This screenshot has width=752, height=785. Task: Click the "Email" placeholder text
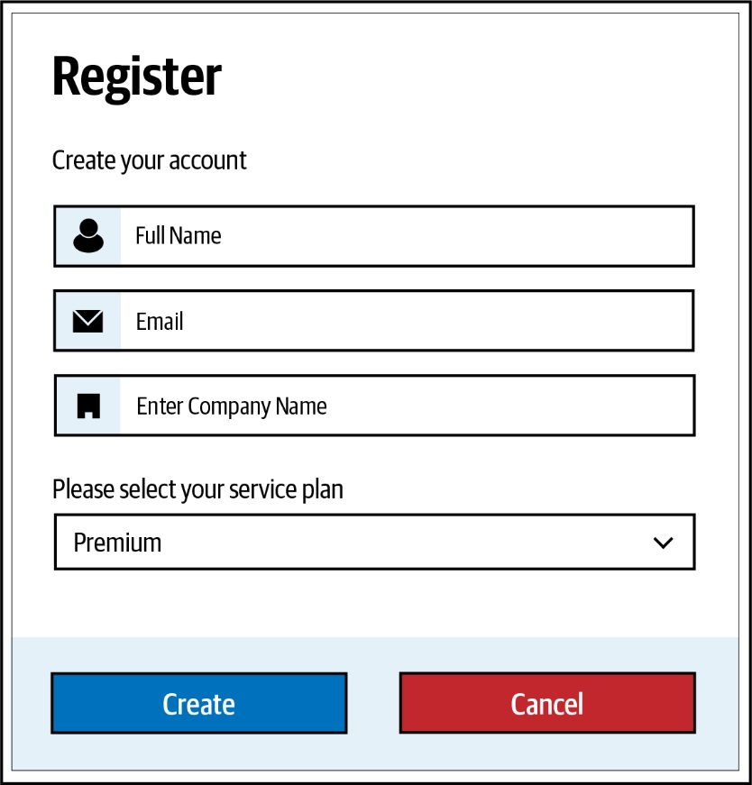[x=160, y=321]
